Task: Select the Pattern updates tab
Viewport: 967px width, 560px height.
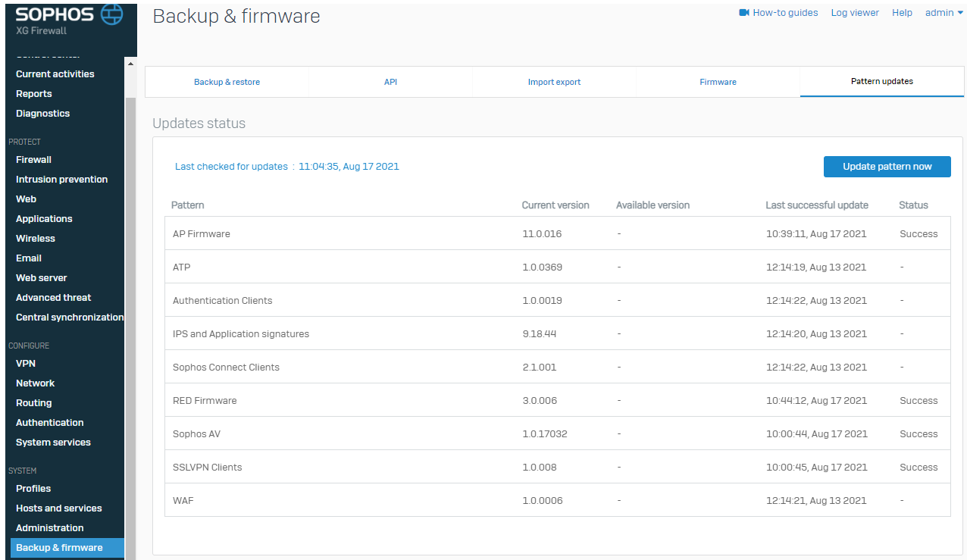Action: click(x=882, y=81)
